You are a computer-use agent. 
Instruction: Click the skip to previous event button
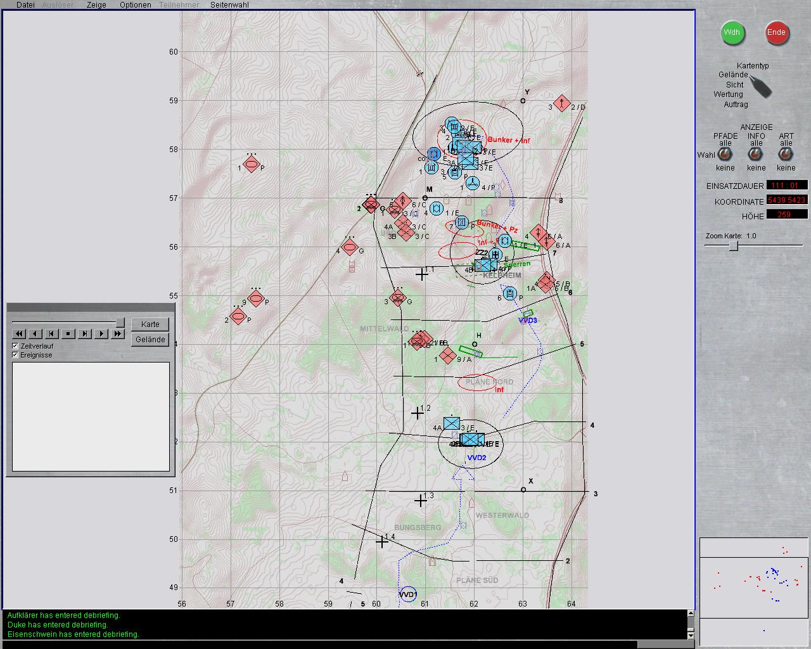click(x=52, y=333)
